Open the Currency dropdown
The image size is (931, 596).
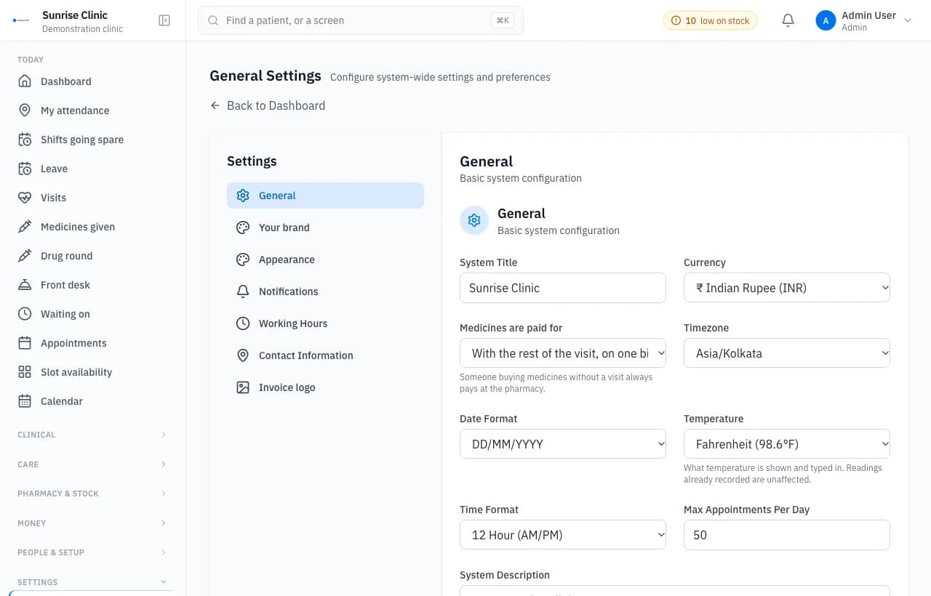787,288
